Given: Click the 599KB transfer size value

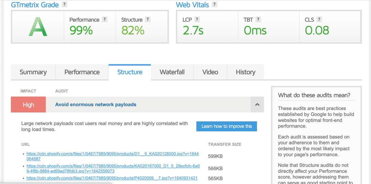Looking at the screenshot, I should click(x=215, y=156).
